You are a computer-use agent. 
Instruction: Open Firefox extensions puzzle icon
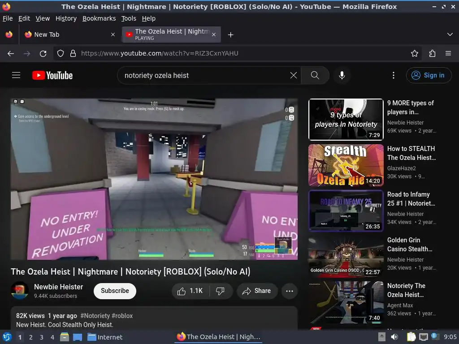tap(432, 54)
